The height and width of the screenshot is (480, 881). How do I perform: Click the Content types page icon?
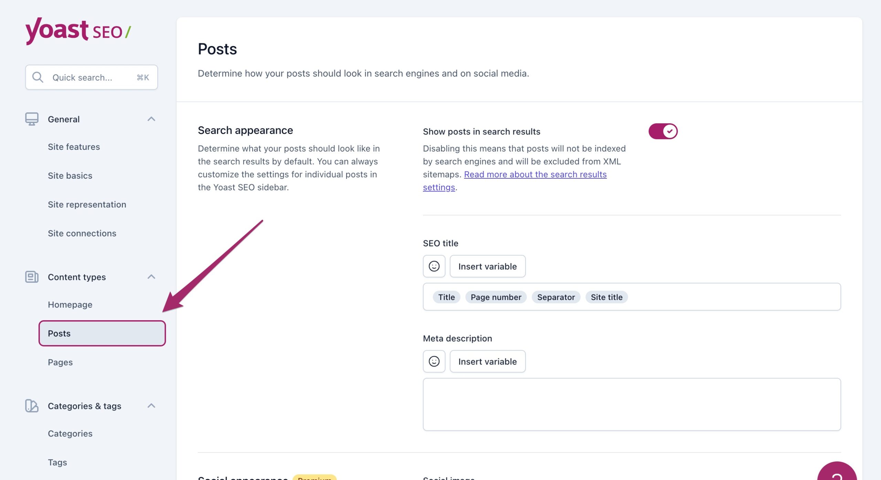point(31,277)
